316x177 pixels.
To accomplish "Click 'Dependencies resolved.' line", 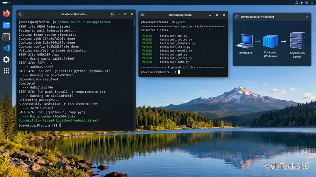I will (39, 79).
